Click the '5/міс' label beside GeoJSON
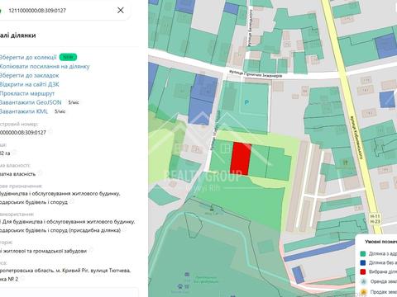 pos(74,102)
